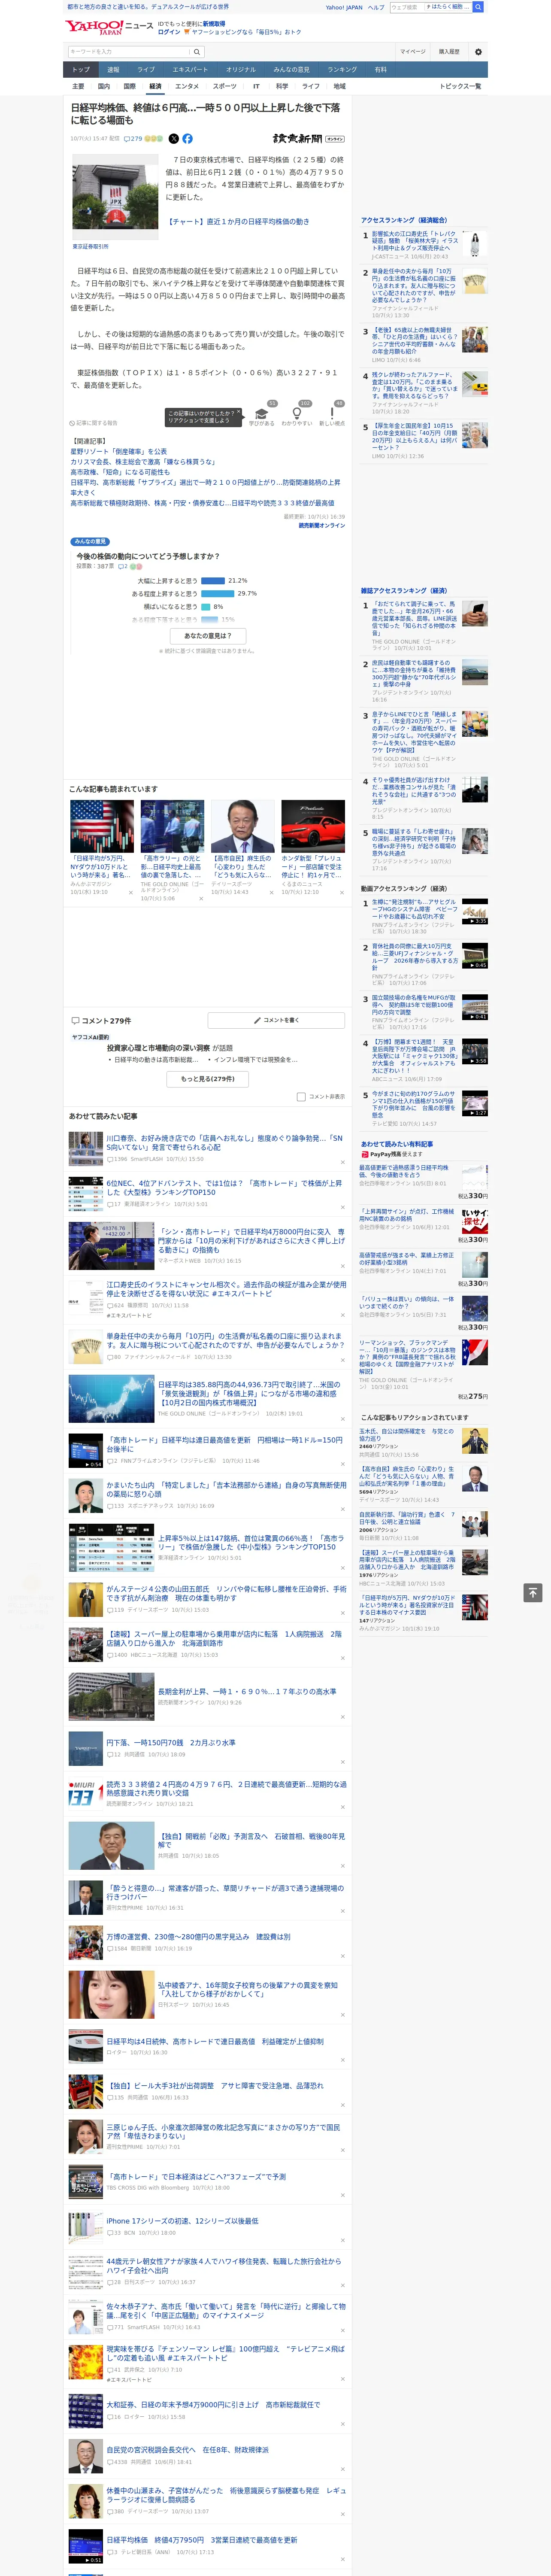
Task: Select 経済 category in sub navigation
Action: coord(155,86)
